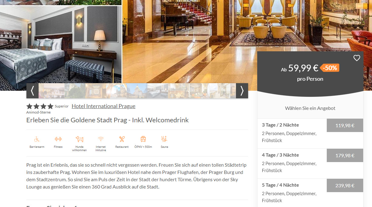This screenshot has height=207, width=372.
Task: Select the 239,98 € price button
Action: point(345,185)
